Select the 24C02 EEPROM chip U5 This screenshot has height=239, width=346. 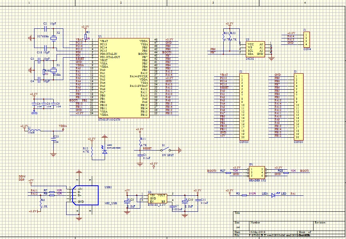click(255, 49)
